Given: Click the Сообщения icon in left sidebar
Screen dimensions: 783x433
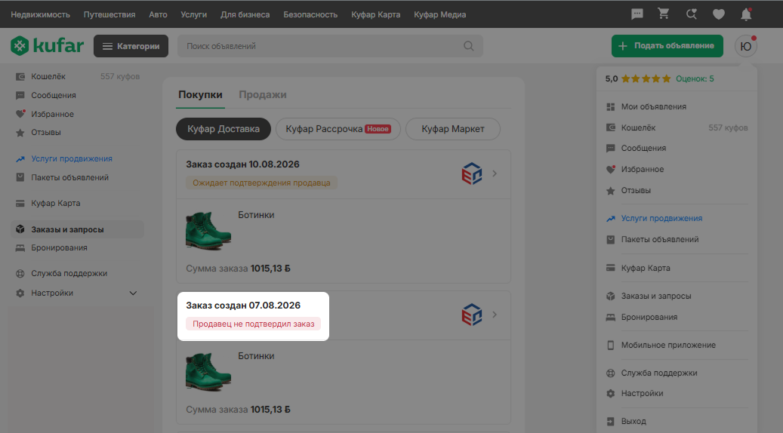Looking at the screenshot, I should click(x=20, y=95).
